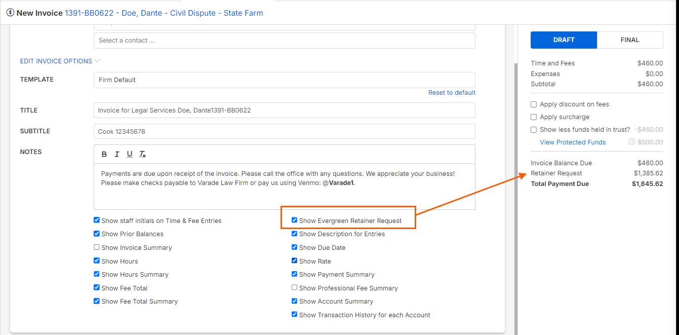Click the help icon beside protected funds
This screenshot has height=335, width=679.
pyautogui.click(x=631, y=142)
